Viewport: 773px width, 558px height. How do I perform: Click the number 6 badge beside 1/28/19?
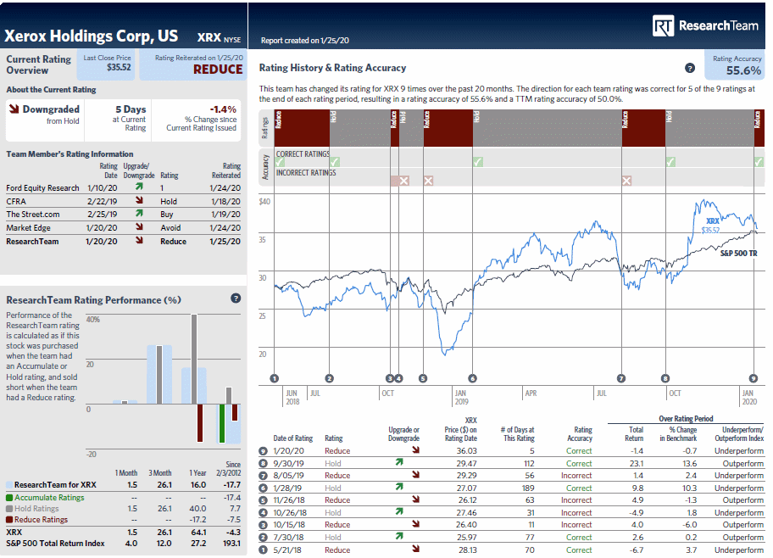tap(264, 488)
